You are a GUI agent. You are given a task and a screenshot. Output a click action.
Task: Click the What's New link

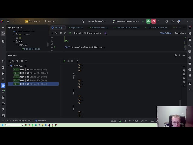pos(166,33)
